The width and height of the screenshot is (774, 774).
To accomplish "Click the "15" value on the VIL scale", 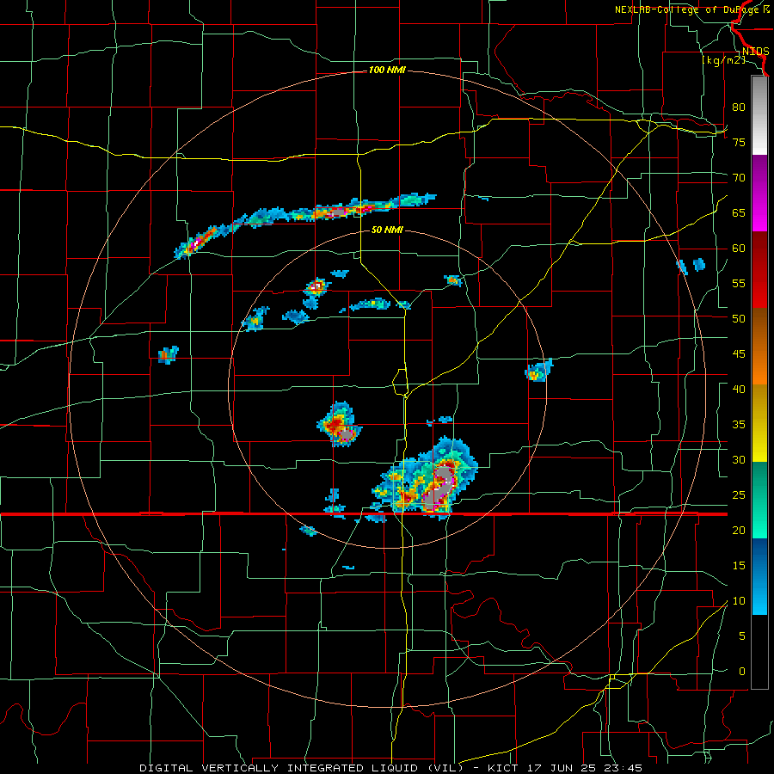I will pyautogui.click(x=739, y=566).
